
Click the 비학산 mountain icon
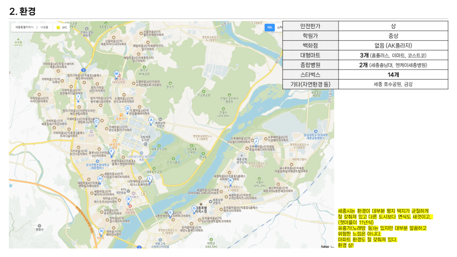[211, 240]
